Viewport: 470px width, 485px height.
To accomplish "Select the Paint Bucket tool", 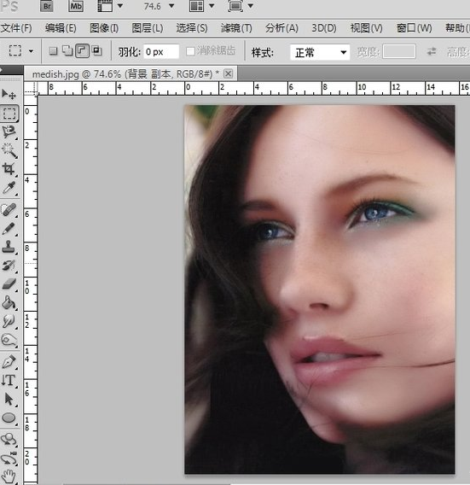I will point(9,303).
